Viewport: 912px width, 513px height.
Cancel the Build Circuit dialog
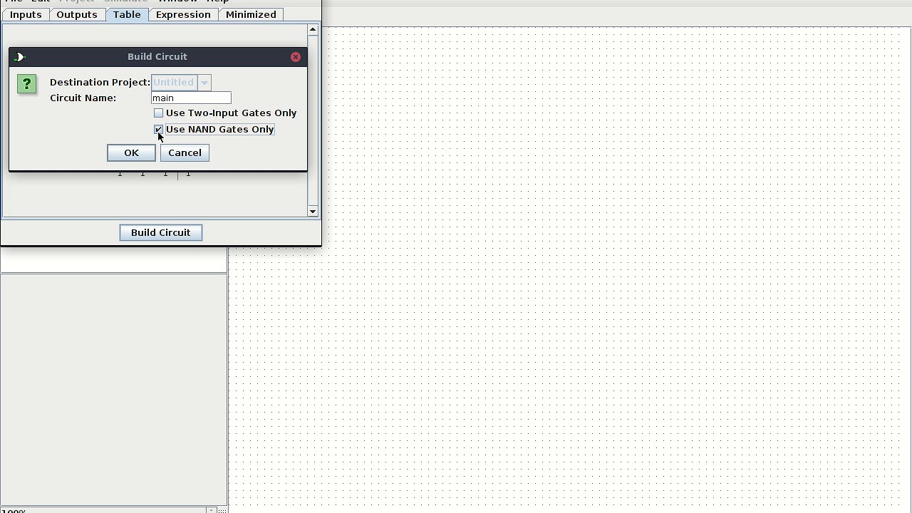(x=185, y=153)
